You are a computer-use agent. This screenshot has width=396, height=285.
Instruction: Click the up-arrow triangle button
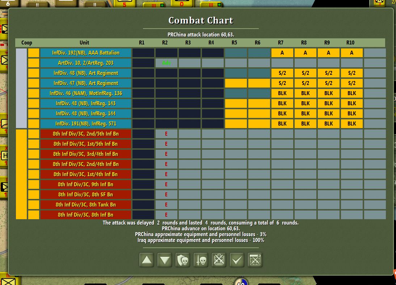pos(147,260)
